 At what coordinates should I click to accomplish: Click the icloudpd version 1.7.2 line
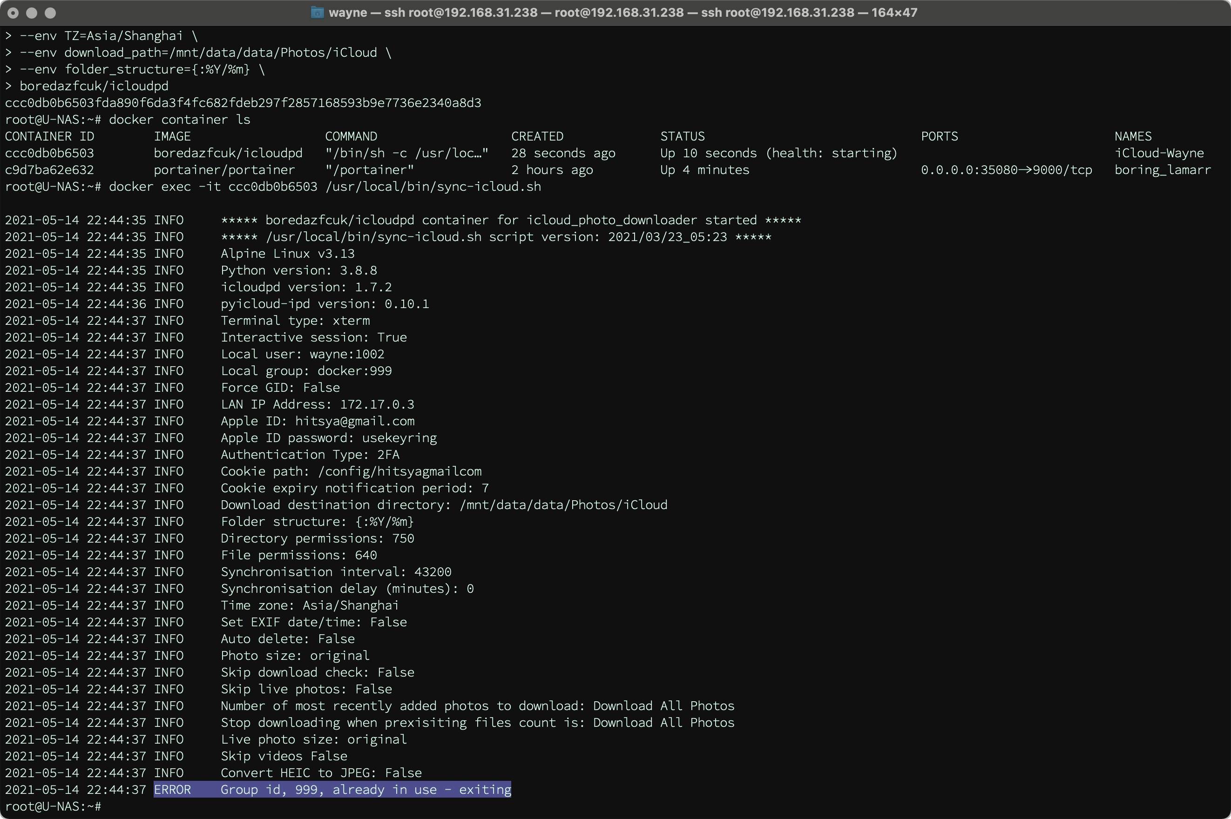pos(306,287)
